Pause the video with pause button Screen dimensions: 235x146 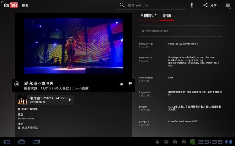coord(17,84)
